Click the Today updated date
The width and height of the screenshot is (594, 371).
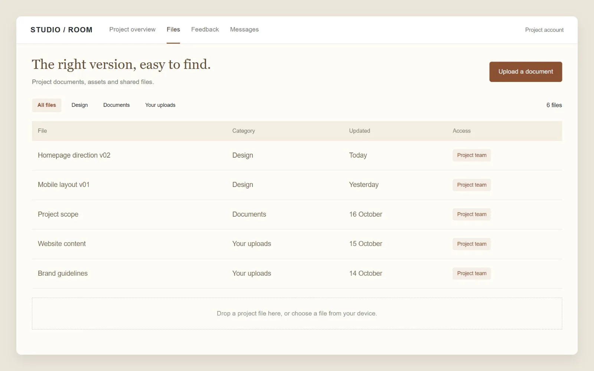(358, 155)
